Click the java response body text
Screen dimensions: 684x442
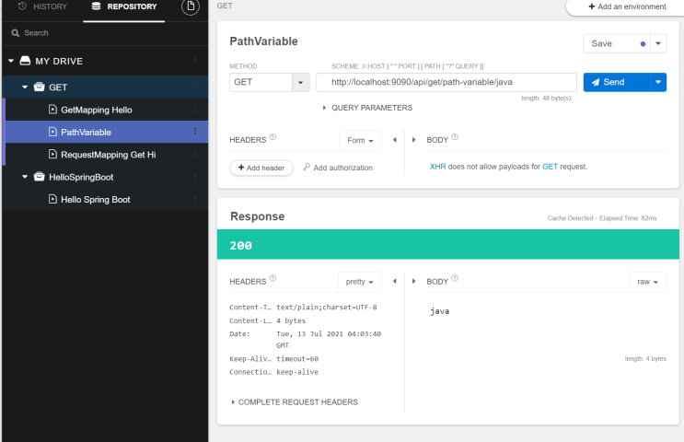pyautogui.click(x=439, y=311)
